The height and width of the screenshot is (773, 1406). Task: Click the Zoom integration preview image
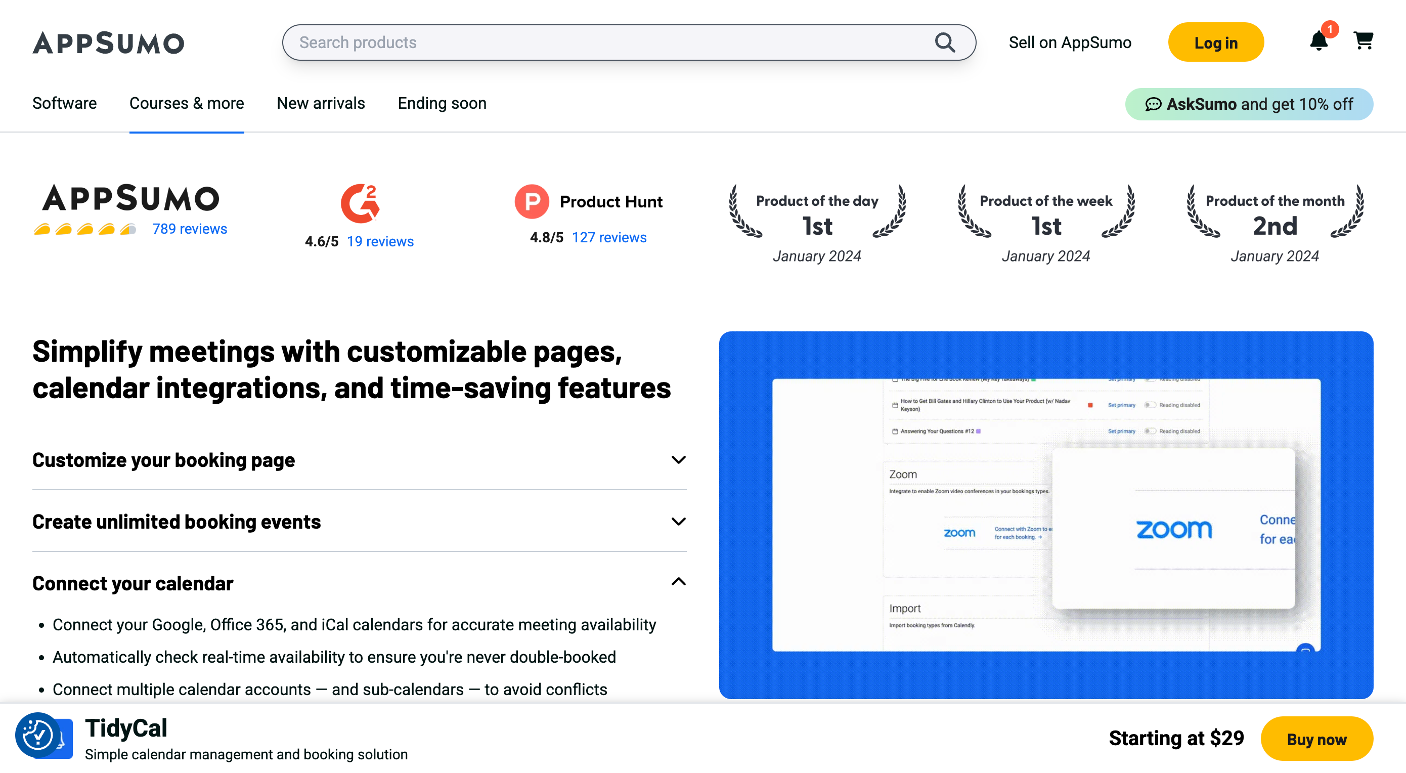[x=1046, y=515]
